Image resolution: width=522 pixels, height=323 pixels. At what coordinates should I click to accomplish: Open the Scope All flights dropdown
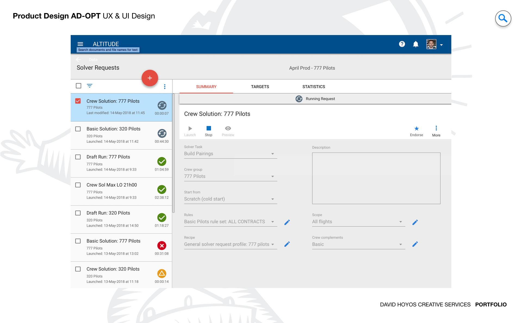tap(359, 222)
